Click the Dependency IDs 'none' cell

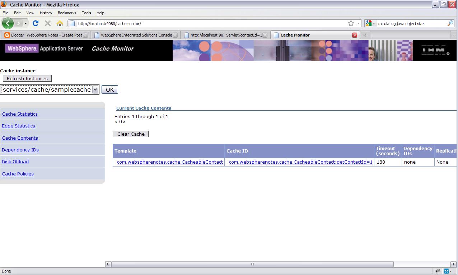[x=417, y=162]
